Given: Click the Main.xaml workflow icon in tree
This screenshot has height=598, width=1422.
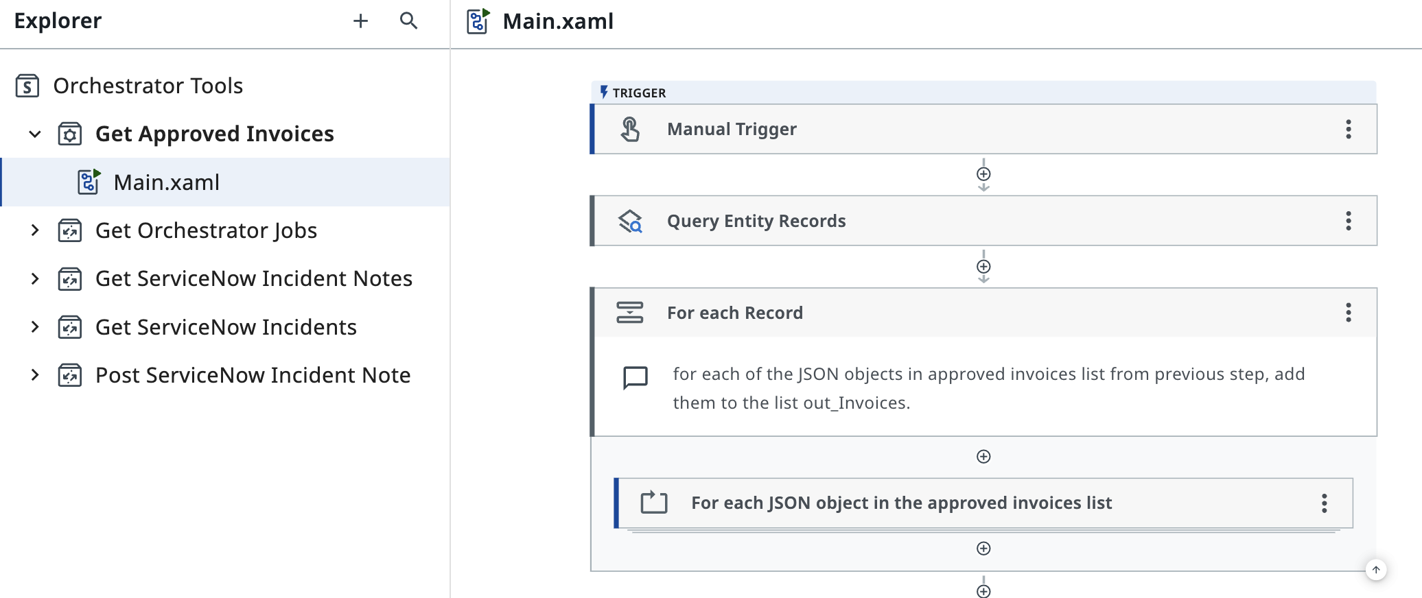Looking at the screenshot, I should [89, 182].
